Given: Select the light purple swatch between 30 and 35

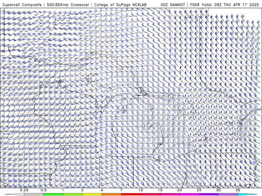Looking at the screenshot, I should (228, 194).
